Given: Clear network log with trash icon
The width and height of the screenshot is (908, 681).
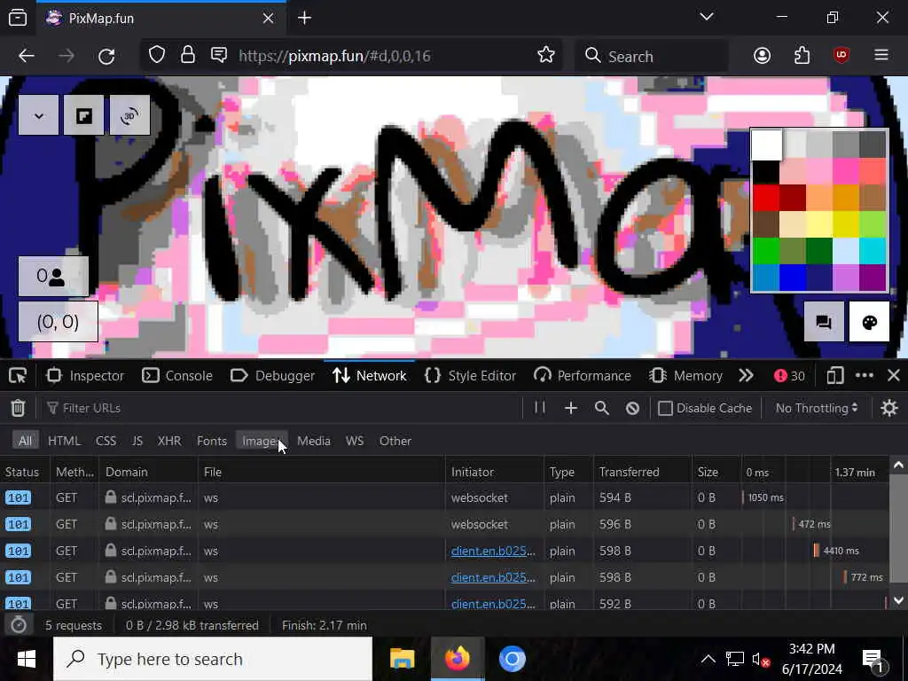Looking at the screenshot, I should 18,408.
